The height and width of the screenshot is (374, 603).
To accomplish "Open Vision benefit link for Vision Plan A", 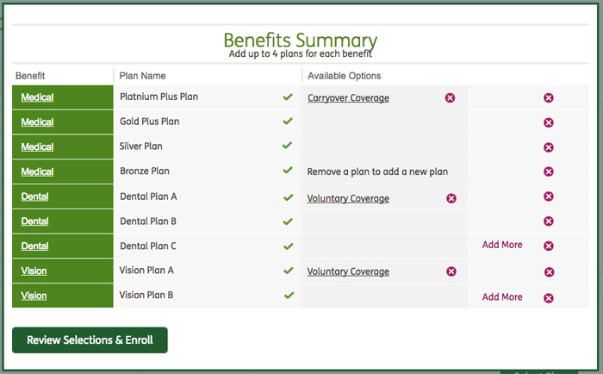I will tap(34, 271).
